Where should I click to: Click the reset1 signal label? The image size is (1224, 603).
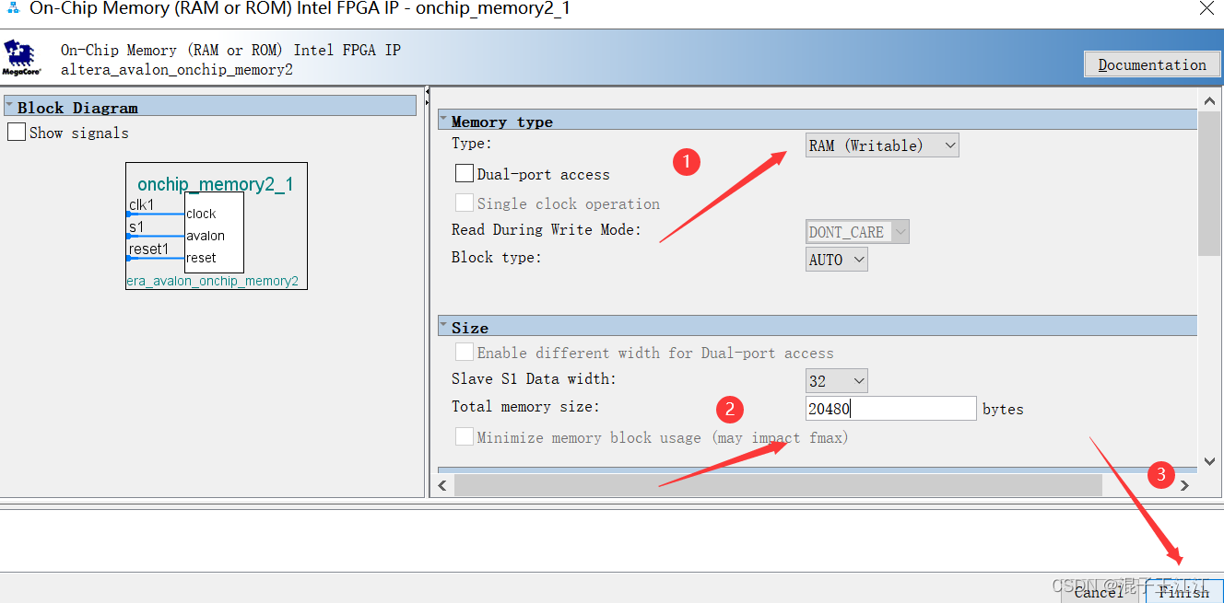[x=148, y=249]
